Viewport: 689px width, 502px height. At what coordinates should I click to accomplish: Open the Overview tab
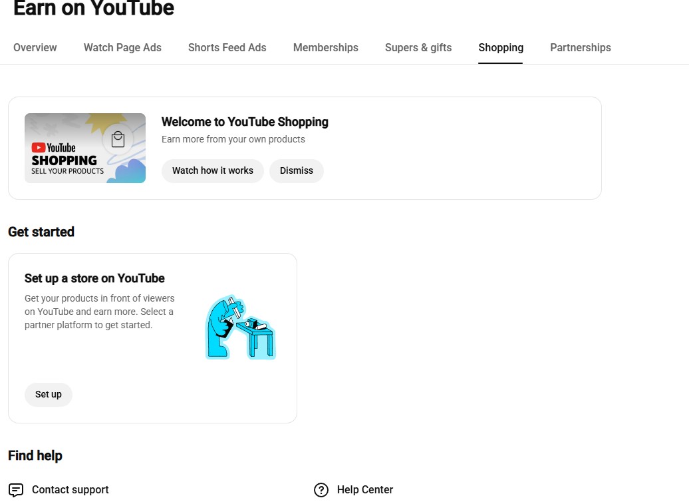click(35, 47)
